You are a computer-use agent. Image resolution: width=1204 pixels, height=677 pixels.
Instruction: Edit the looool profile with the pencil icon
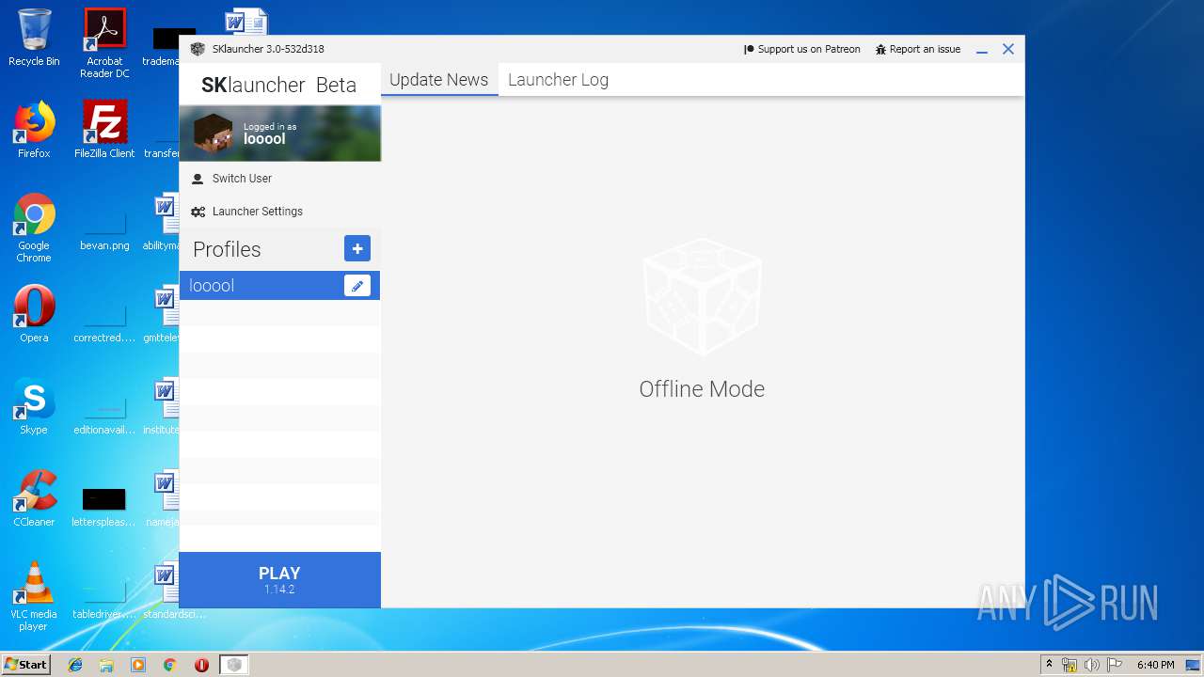coord(357,286)
